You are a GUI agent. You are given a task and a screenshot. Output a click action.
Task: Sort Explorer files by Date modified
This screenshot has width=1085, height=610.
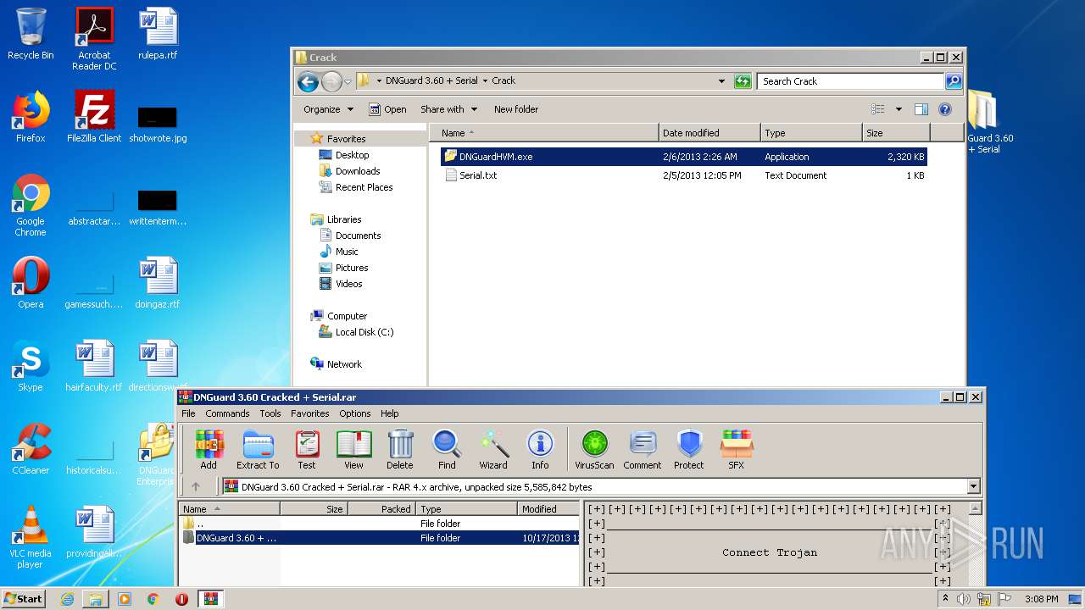[x=709, y=133]
